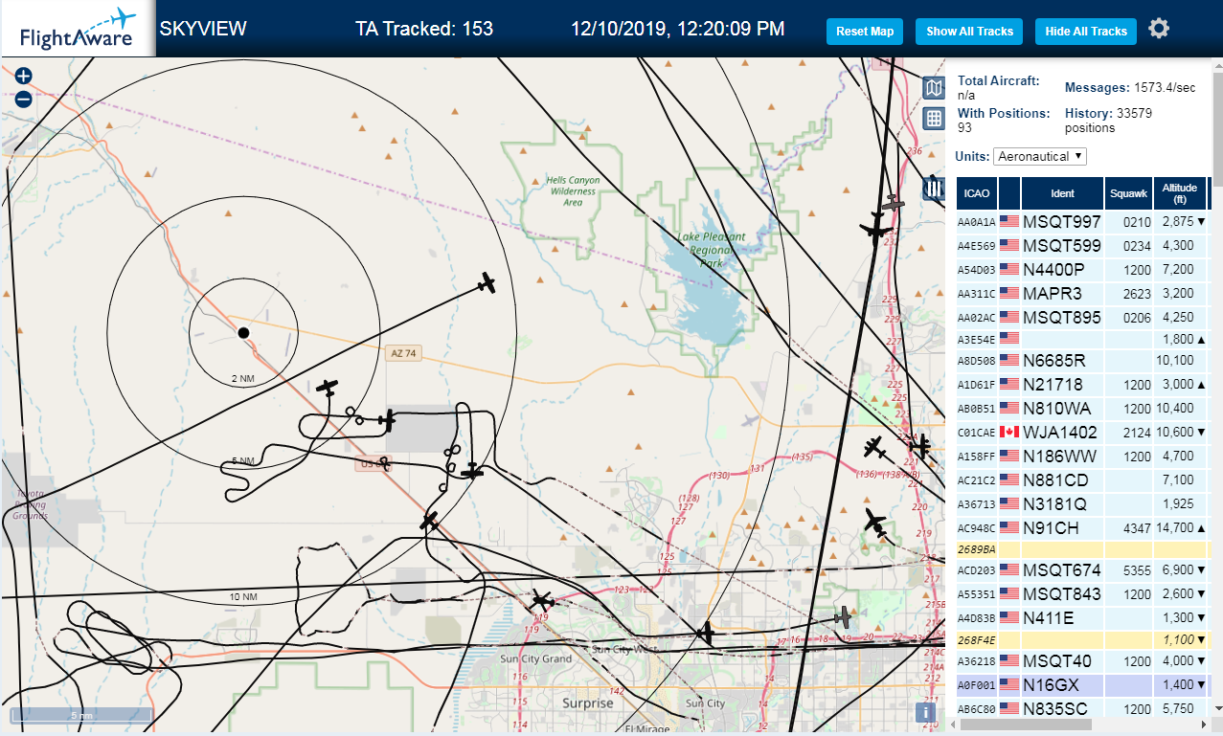The width and height of the screenshot is (1223, 736).
Task: Sort table by Squawk column header
Action: tap(1129, 193)
